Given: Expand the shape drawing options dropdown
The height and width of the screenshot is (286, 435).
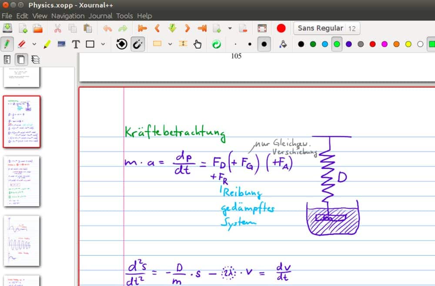Looking at the screenshot, I should (x=103, y=44).
